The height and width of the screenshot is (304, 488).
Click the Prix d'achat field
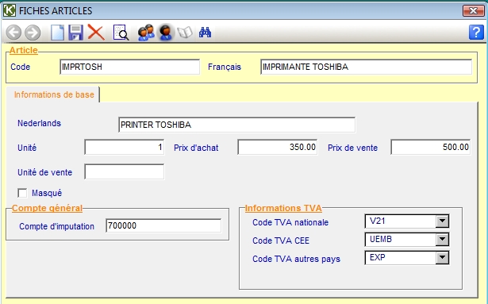pos(277,147)
